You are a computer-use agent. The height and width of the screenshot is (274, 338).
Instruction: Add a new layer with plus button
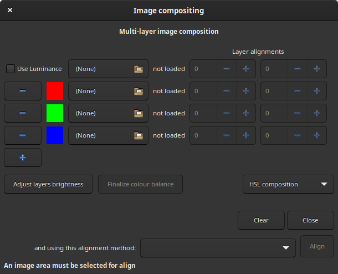coord(23,158)
